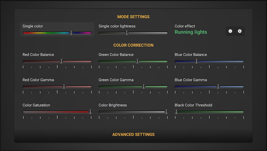The width and height of the screenshot is (267, 151).
Task: Click the Red Color Balance slider handle
Action: (x=61, y=61)
